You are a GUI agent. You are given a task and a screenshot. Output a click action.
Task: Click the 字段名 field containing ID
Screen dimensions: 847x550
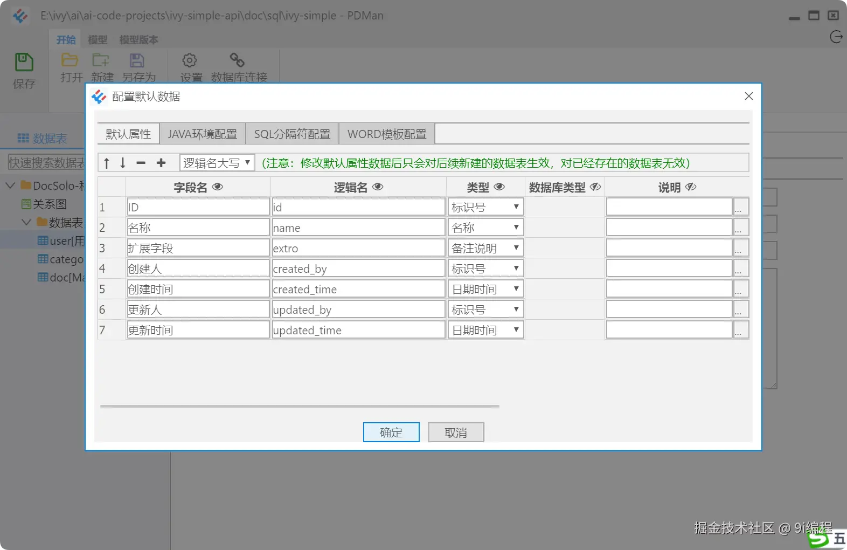tap(198, 207)
